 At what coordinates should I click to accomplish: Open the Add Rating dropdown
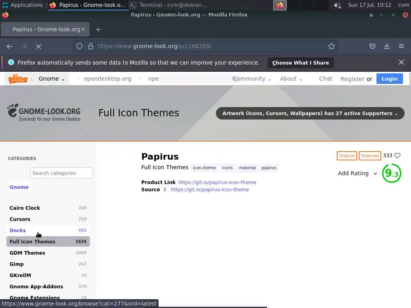[358, 173]
